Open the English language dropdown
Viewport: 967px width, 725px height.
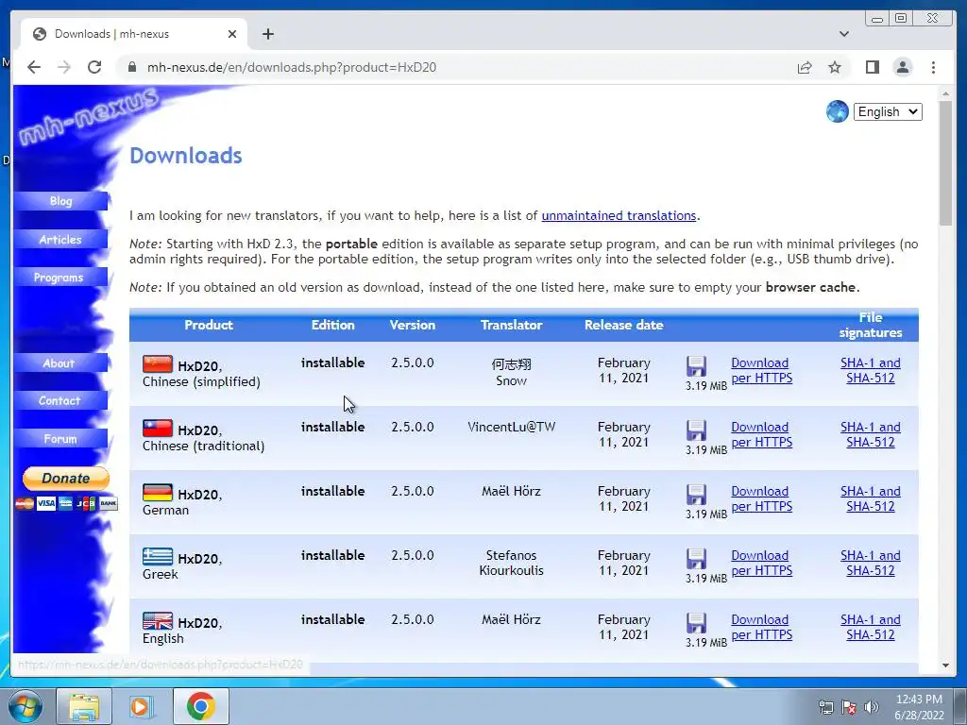coord(888,111)
